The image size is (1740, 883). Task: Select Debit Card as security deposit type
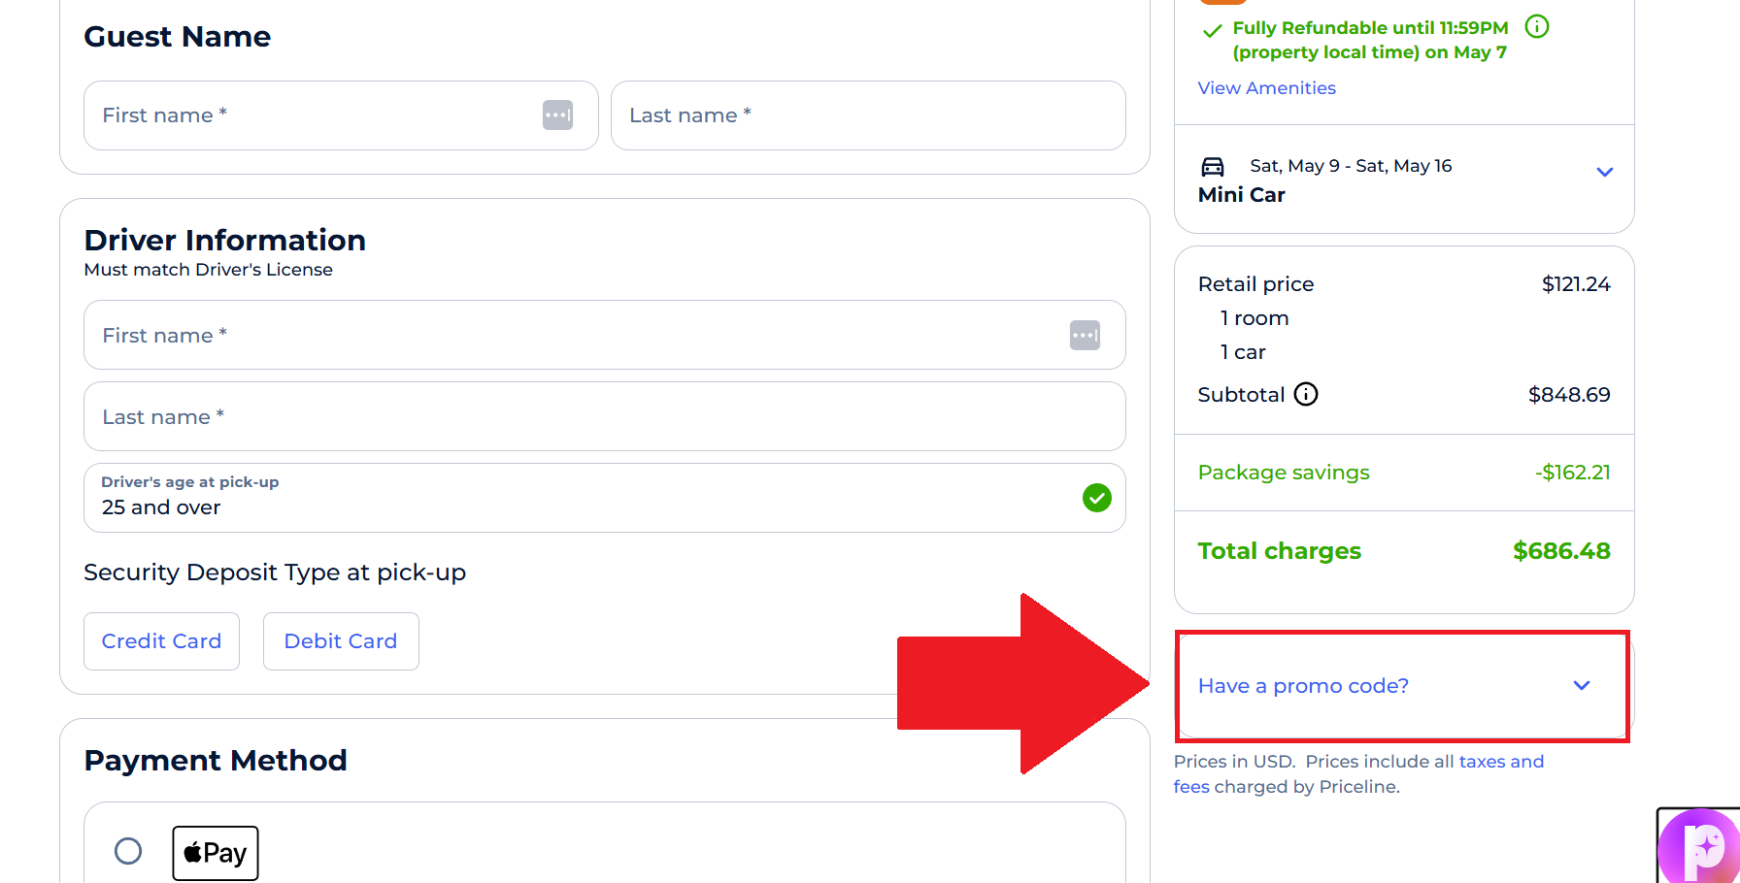point(340,640)
